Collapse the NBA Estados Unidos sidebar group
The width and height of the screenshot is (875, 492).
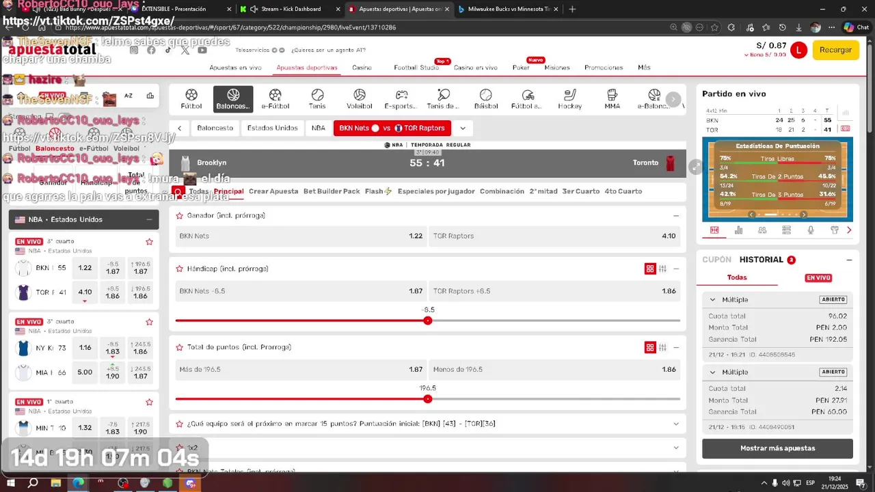tap(149, 219)
